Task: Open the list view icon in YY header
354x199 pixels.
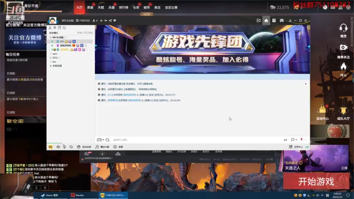Action: 274,20
